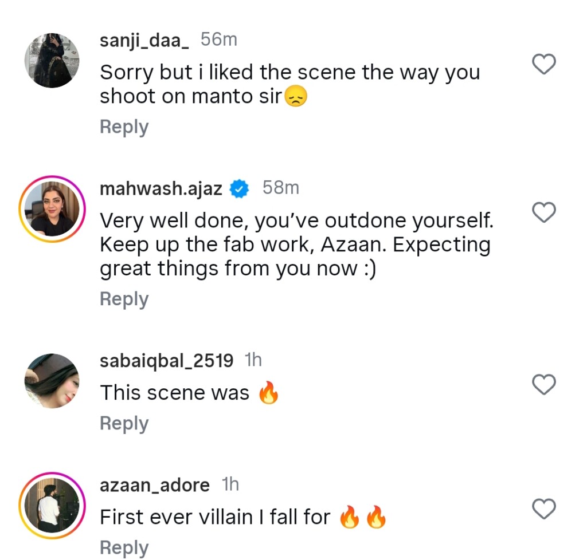The image size is (587, 560).
Task: Click the sad face emoji in sanji_daa_'s comment
Action: point(296,97)
